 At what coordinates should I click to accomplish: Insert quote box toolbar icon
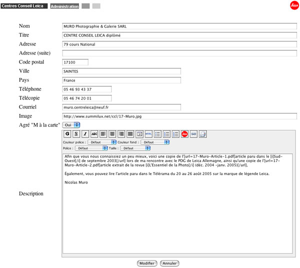coord(139,134)
